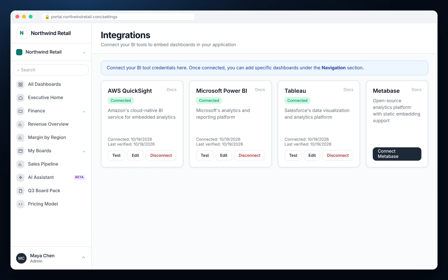Go to Executive Home page
448x280 pixels.
(x=51, y=98)
